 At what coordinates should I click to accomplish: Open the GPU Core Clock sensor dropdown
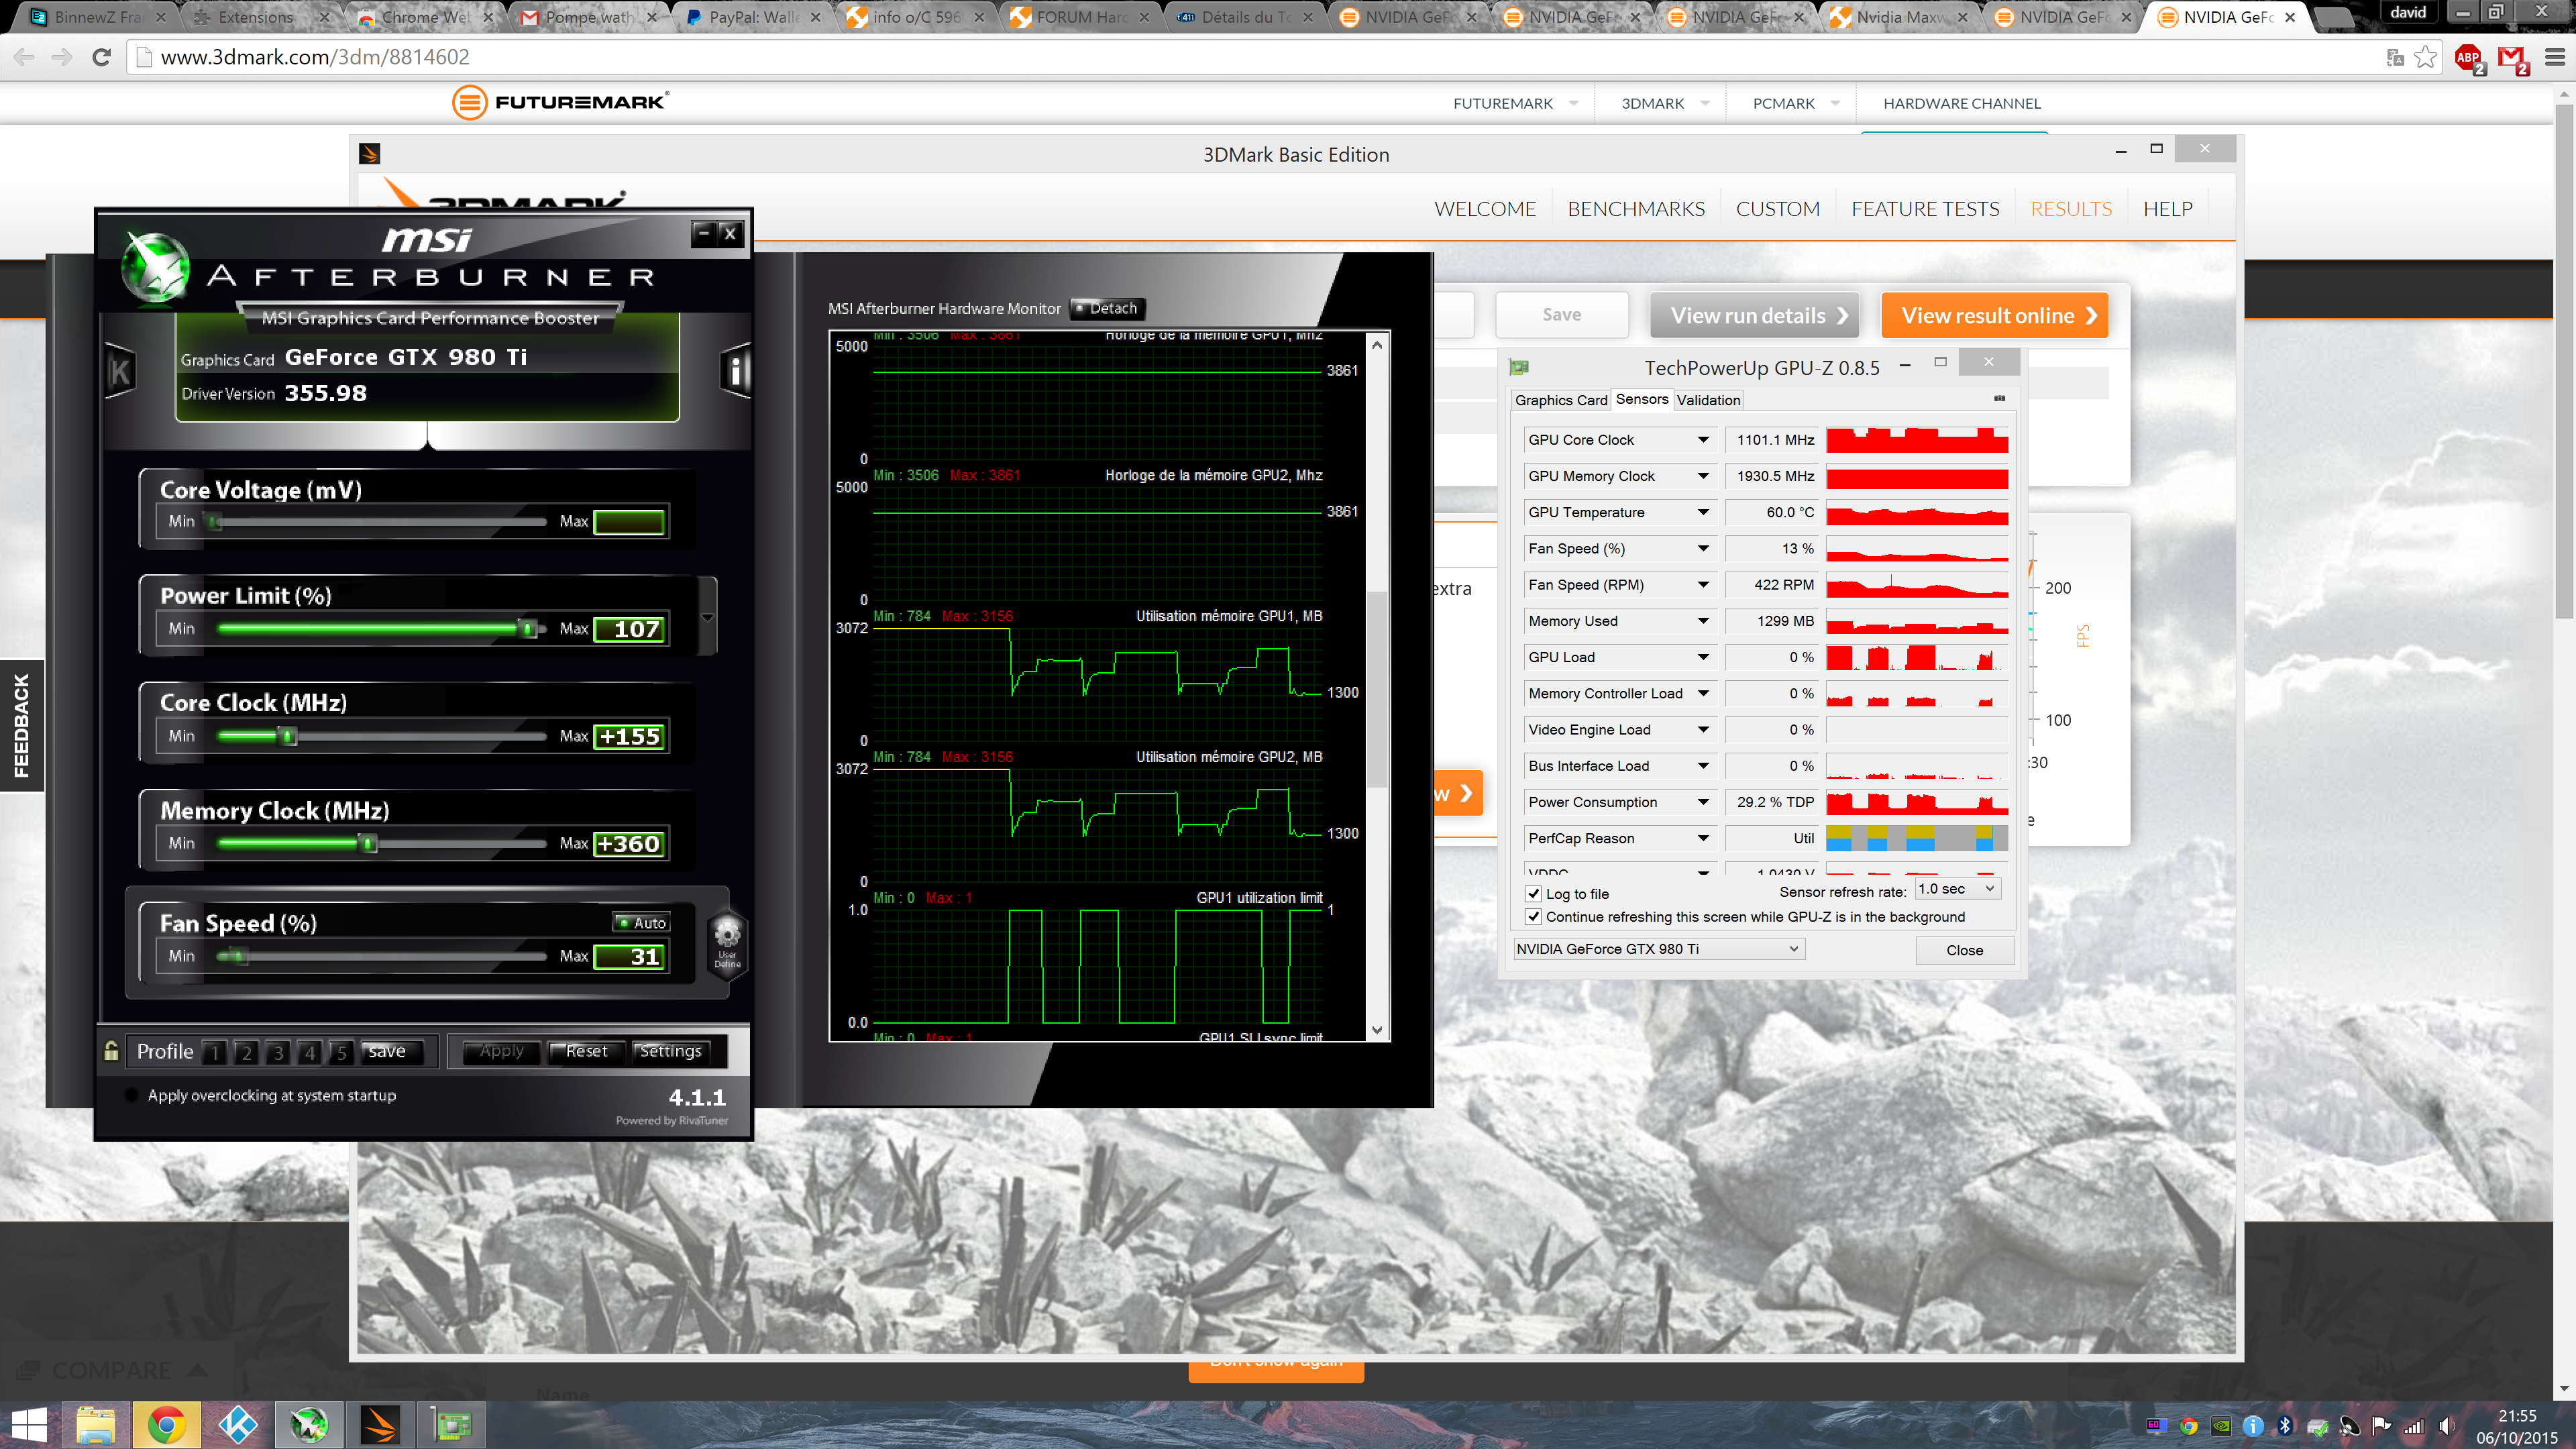tap(1703, 440)
